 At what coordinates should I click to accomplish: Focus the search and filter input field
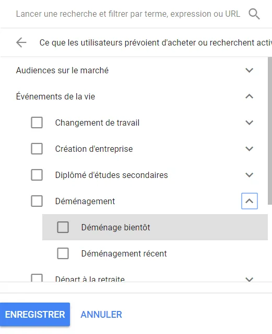point(128,14)
